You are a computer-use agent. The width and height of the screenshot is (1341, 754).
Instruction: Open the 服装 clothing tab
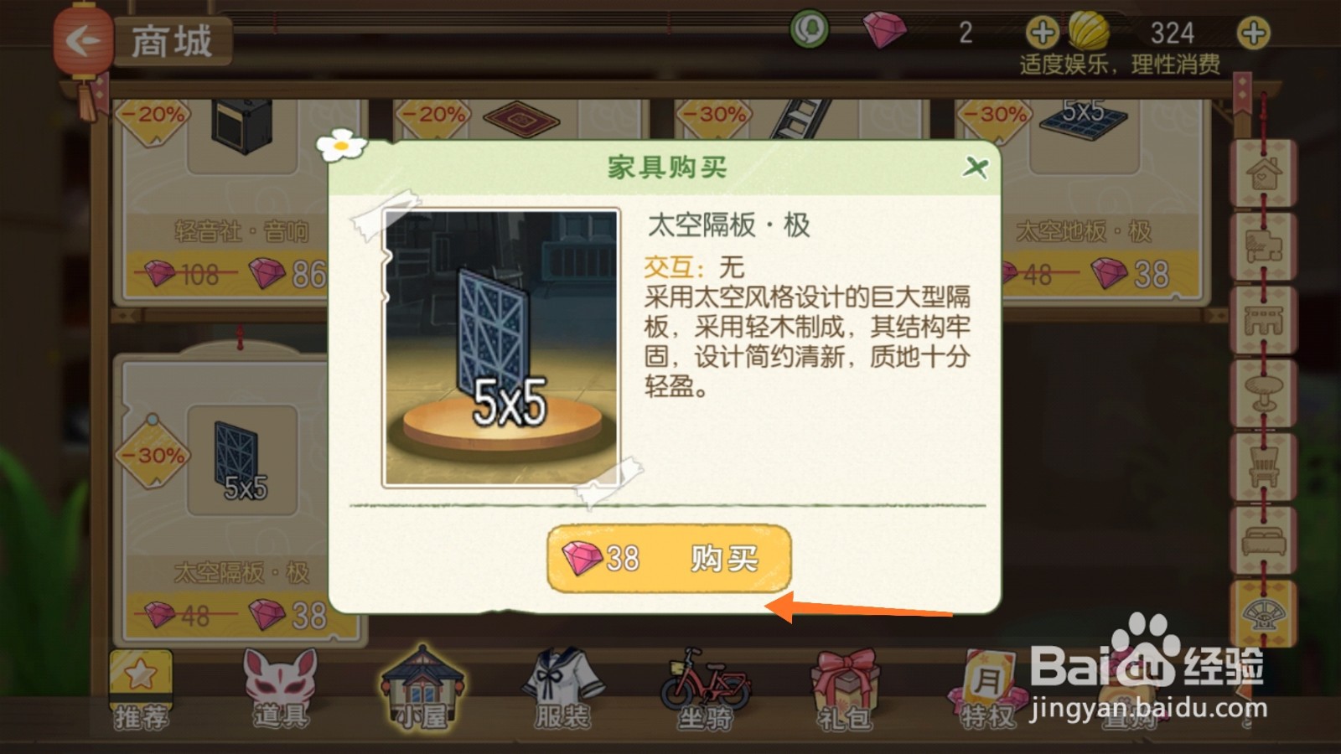(x=562, y=690)
